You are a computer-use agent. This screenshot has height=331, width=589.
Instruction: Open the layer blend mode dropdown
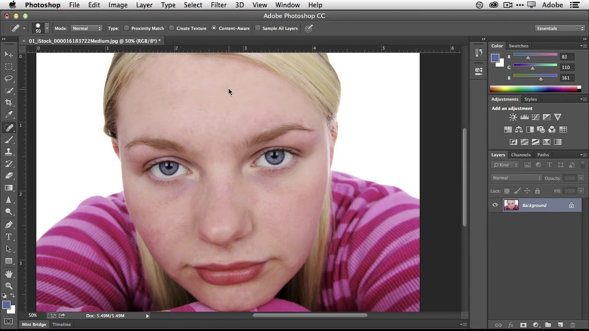click(x=516, y=178)
